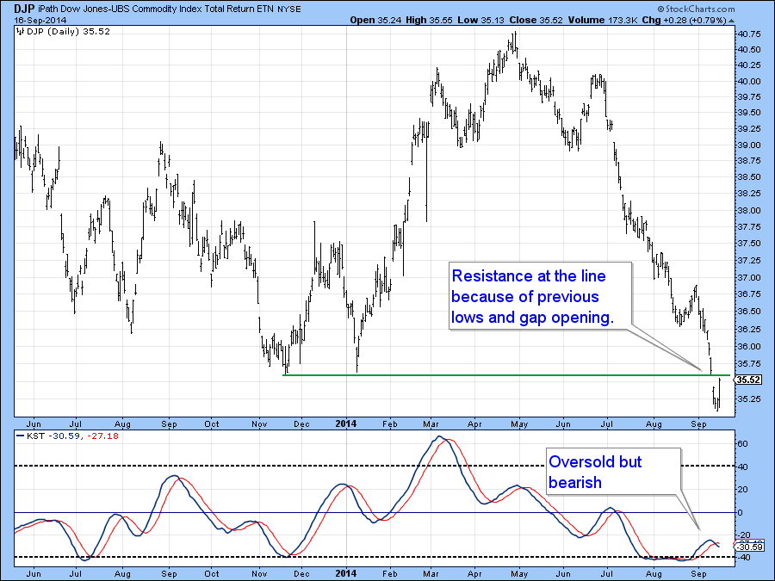Click the Apr label on price panel axis

point(474,423)
